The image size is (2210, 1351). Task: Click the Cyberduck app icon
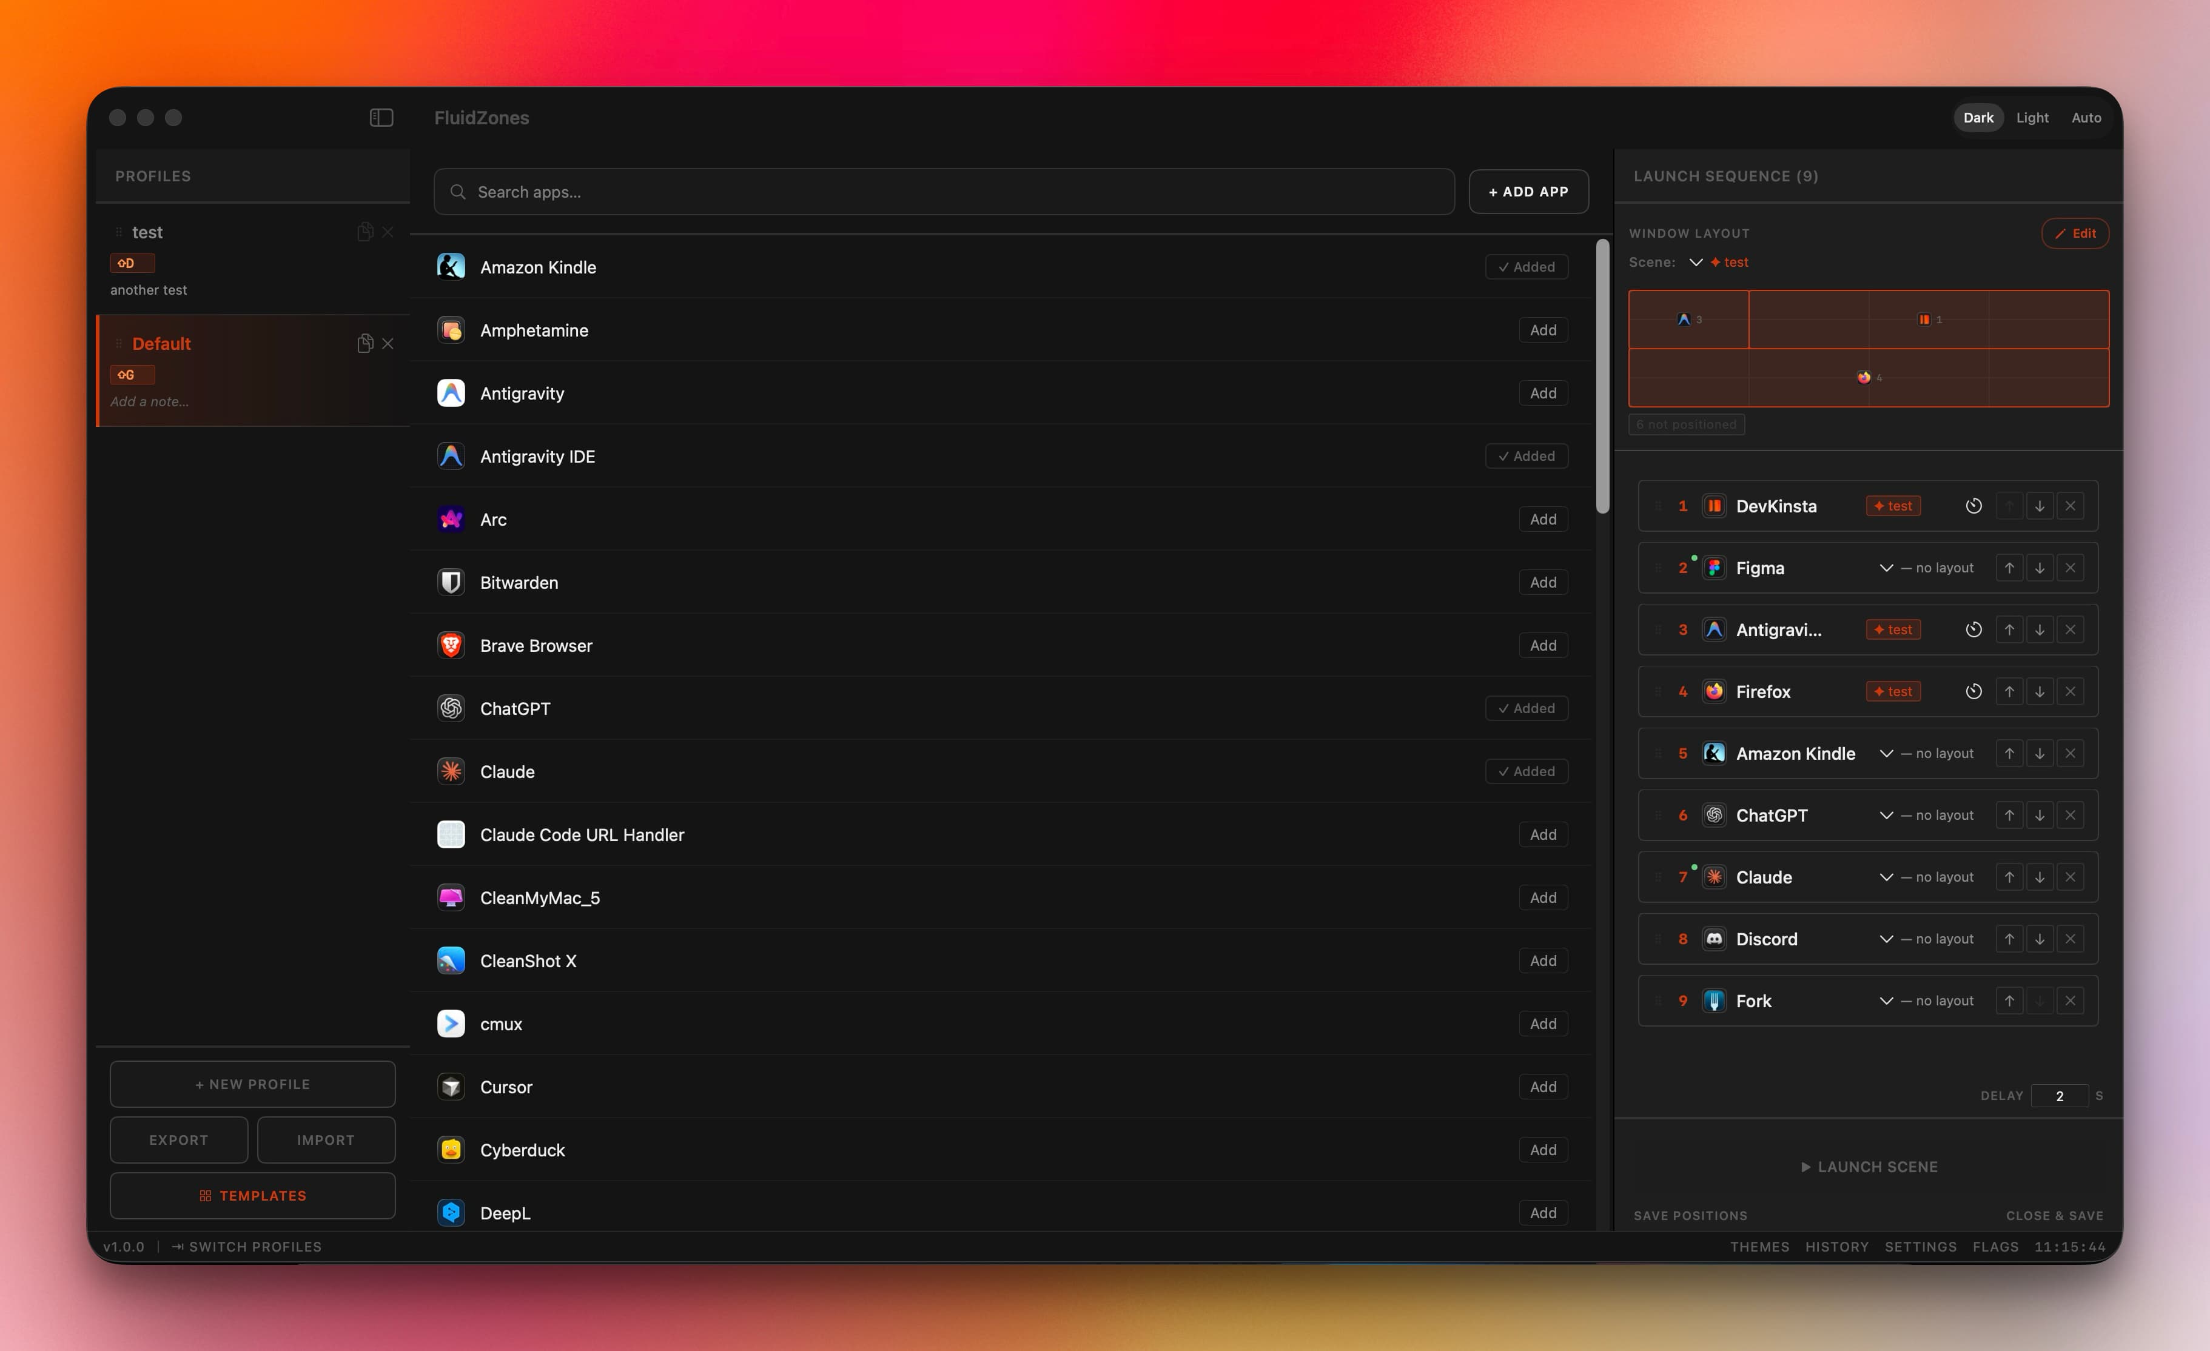tap(451, 1149)
